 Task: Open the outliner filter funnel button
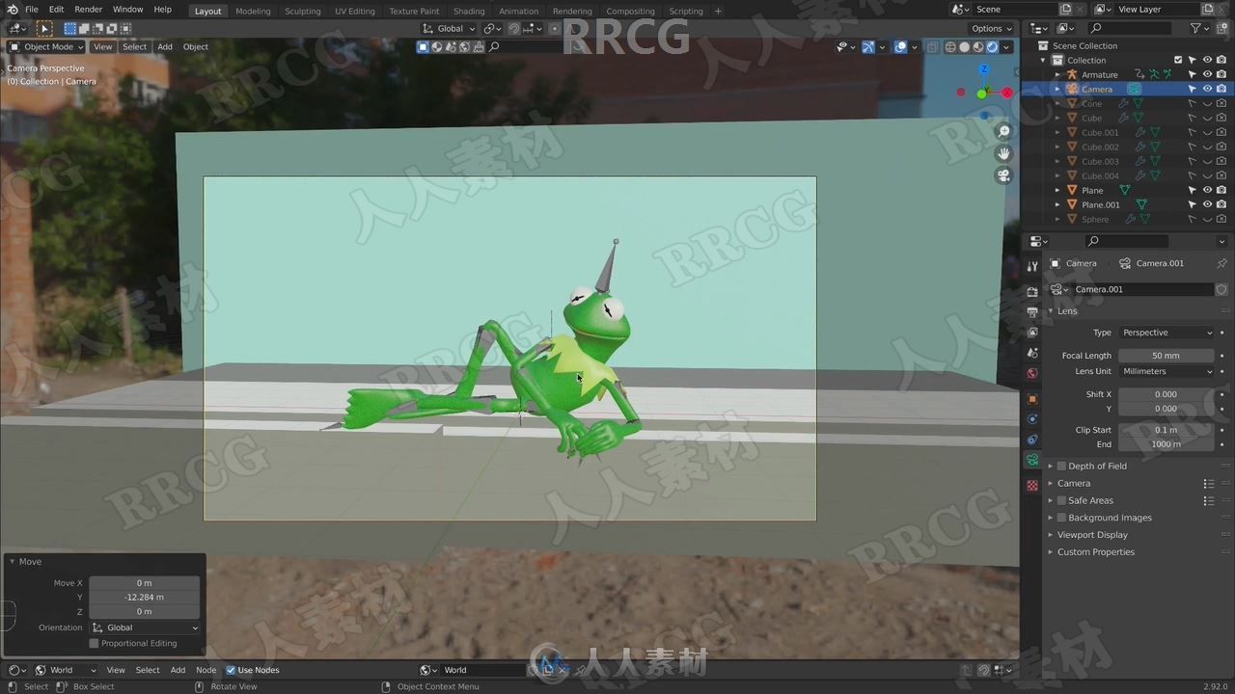[1196, 29]
